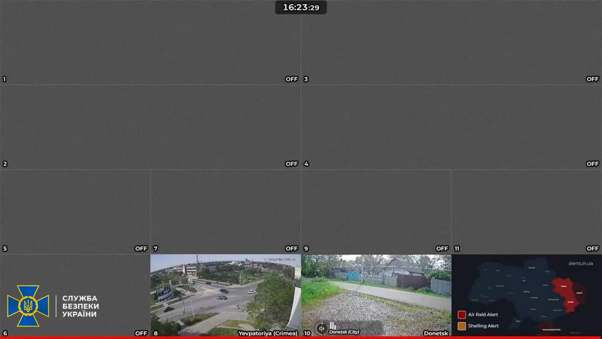The image size is (602, 339).
Task: Click the SBU cross emblem logo
Action: [28, 306]
